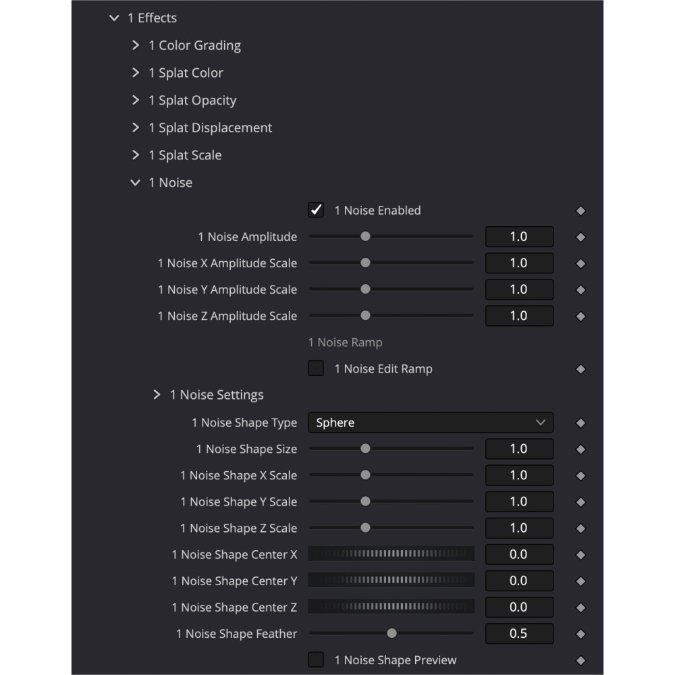Click the 1 Noise Ramp label
The width and height of the screenshot is (675, 675).
(345, 343)
